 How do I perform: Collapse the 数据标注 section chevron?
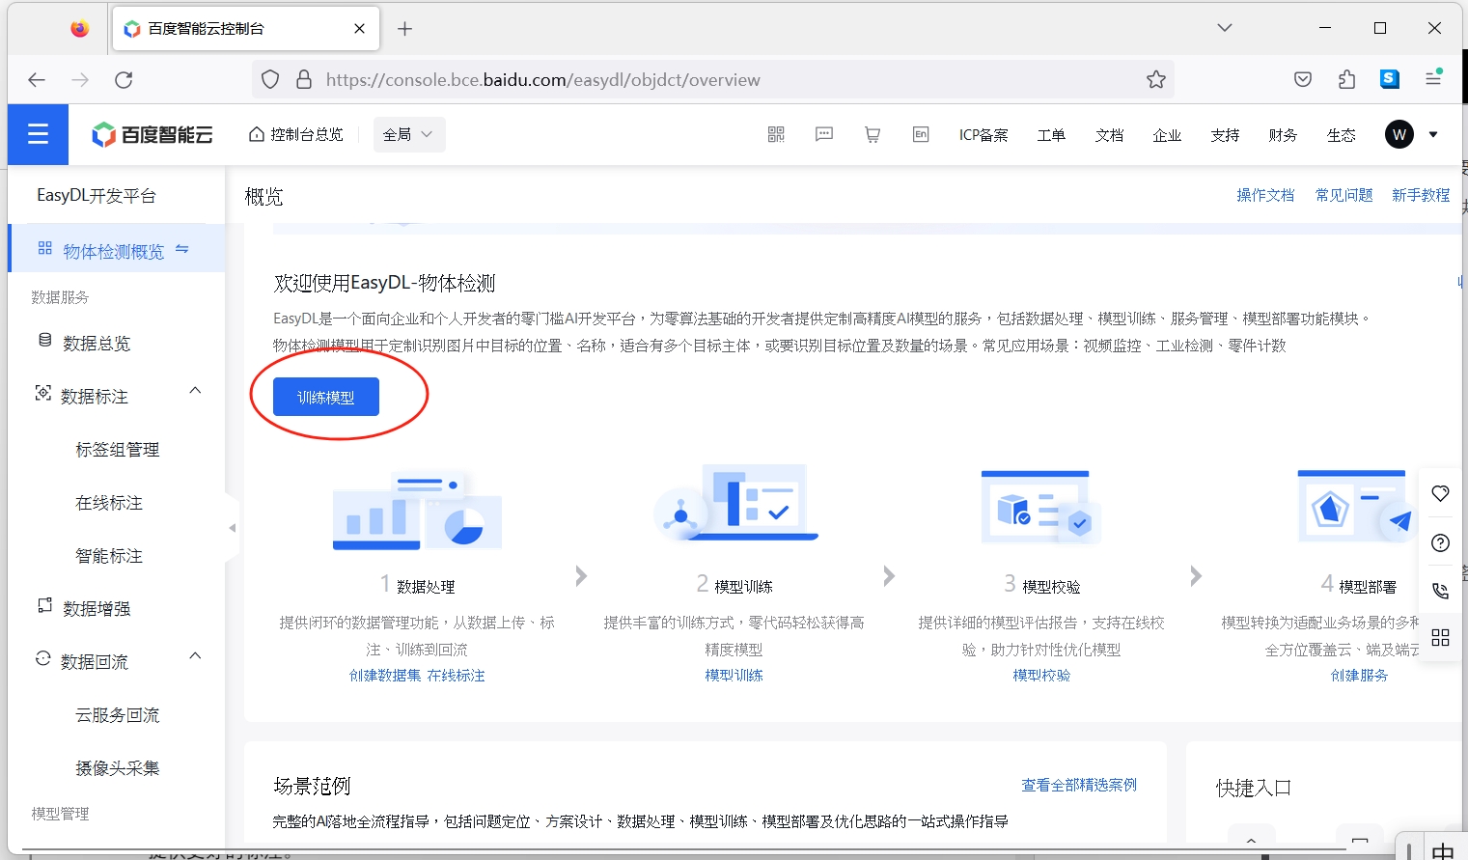pos(196,390)
